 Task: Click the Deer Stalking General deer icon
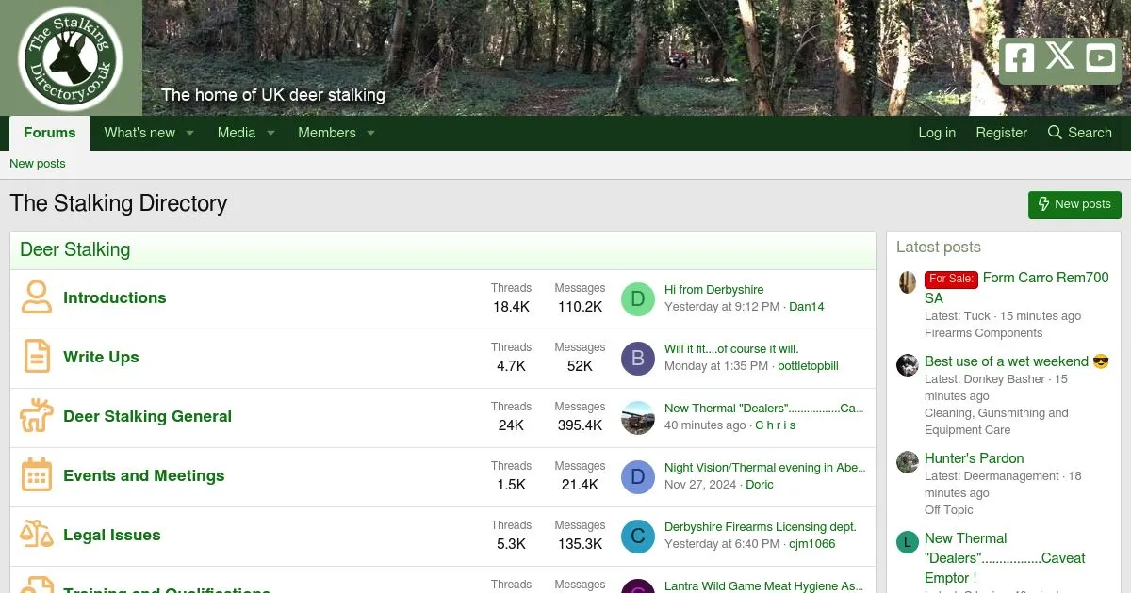[x=37, y=416]
